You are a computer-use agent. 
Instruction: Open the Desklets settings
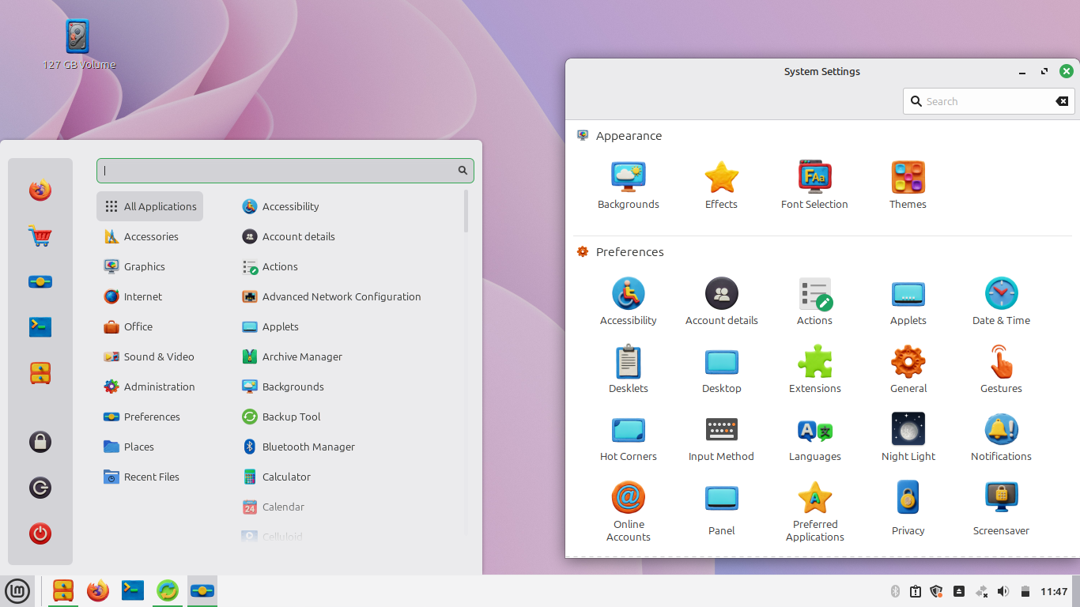pyautogui.click(x=629, y=369)
